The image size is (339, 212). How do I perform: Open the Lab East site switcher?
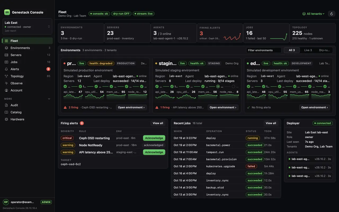tap(27, 26)
